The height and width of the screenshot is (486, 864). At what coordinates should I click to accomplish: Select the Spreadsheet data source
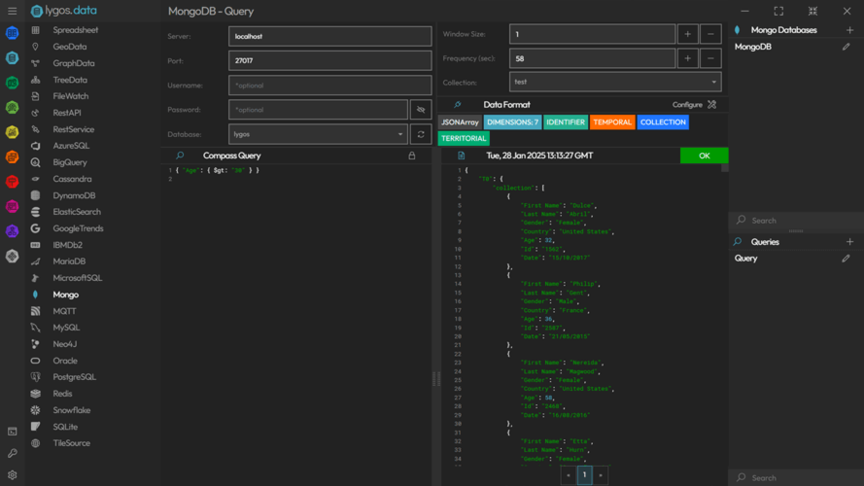pyautogui.click(x=76, y=30)
